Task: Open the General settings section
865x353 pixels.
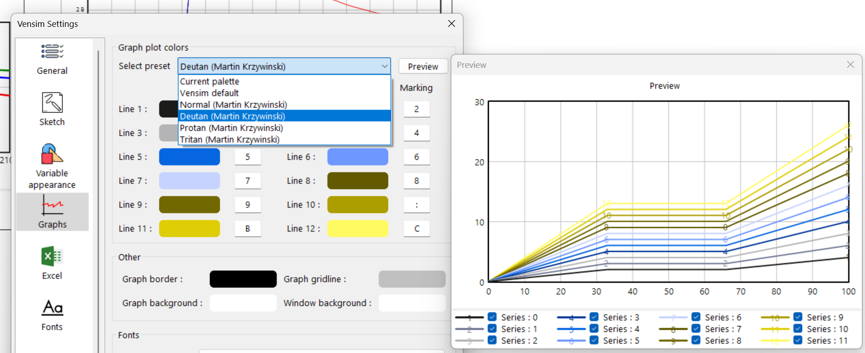Action: pos(52,59)
